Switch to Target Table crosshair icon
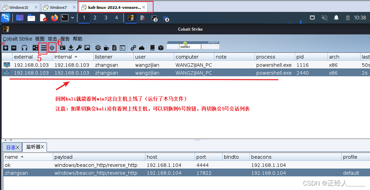The width and height of the screenshot is (370, 190). (x=52, y=48)
